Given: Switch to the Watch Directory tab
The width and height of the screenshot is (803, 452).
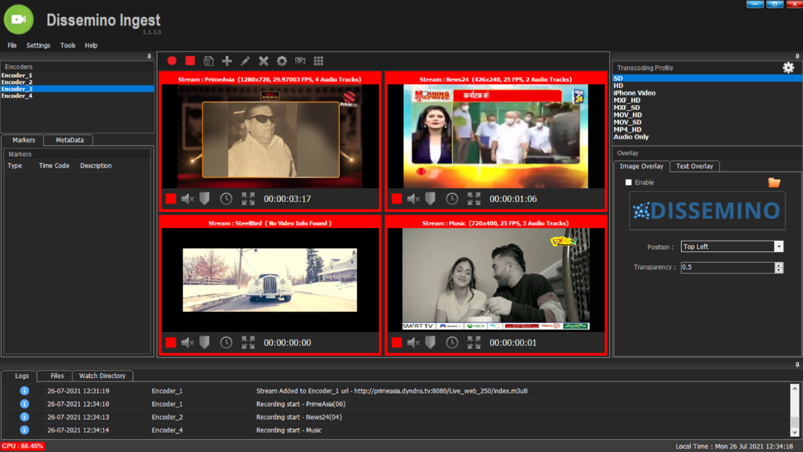Looking at the screenshot, I should [x=102, y=376].
